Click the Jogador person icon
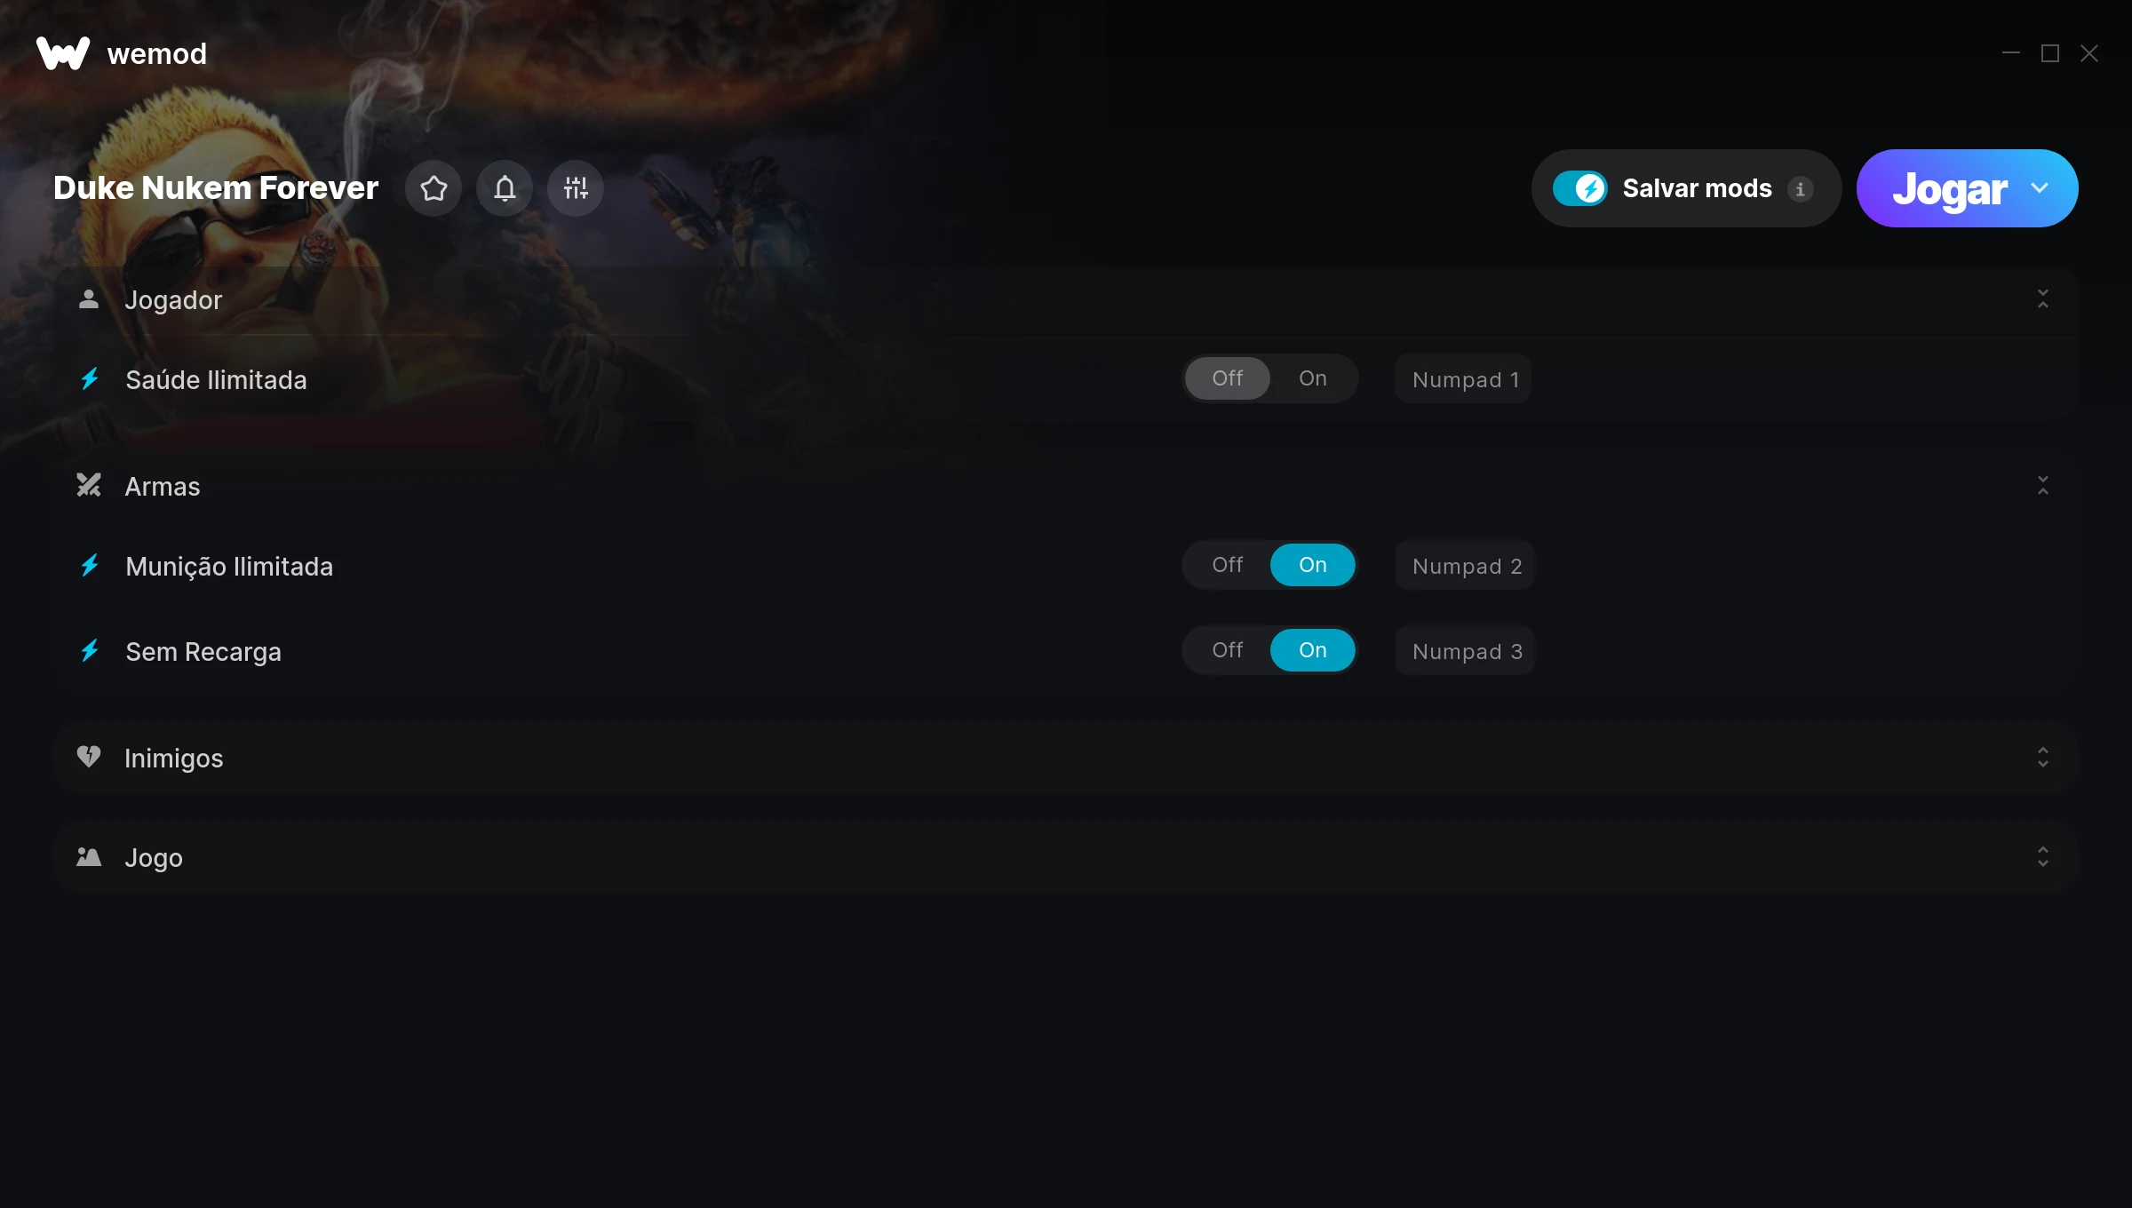Screen dimensions: 2132x1208 click(89, 299)
